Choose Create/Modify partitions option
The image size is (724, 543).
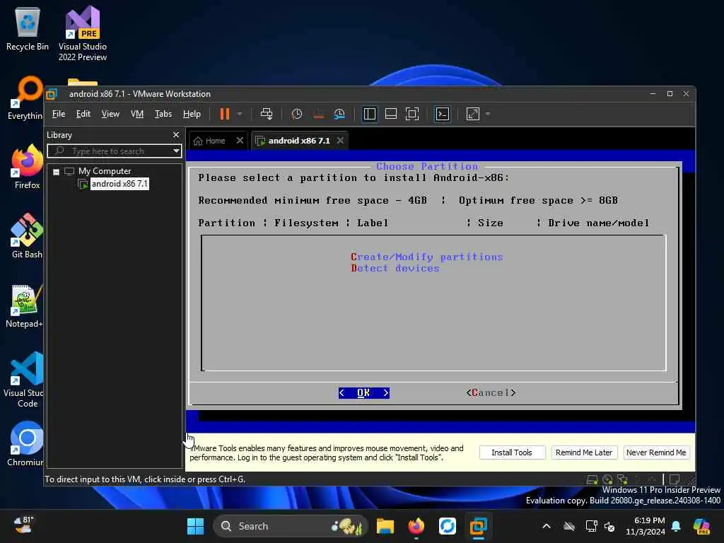tap(426, 257)
